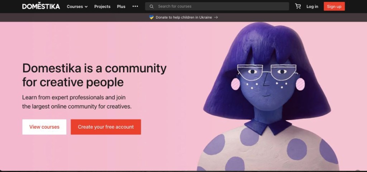Open the Plus menu item
Screen dimensions: 367x172
(x=121, y=6)
